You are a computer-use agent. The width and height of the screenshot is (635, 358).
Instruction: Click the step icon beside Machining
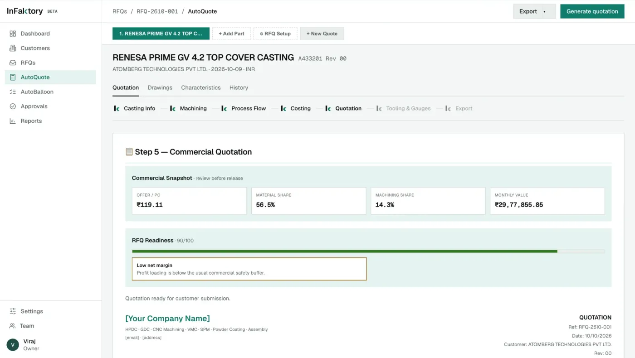tap(172, 108)
